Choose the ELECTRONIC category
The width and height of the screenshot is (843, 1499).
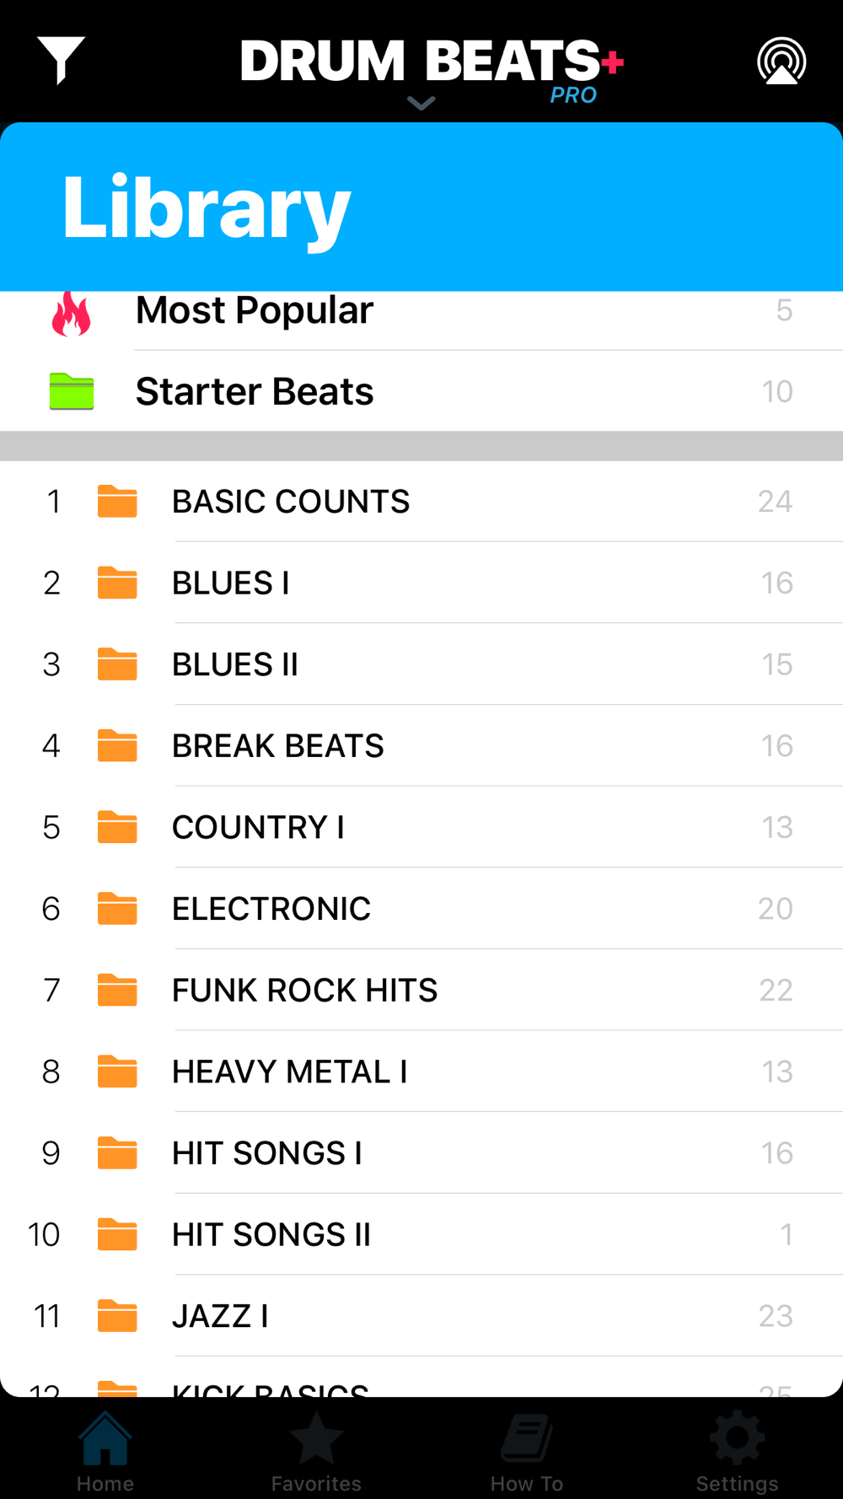pos(421,909)
